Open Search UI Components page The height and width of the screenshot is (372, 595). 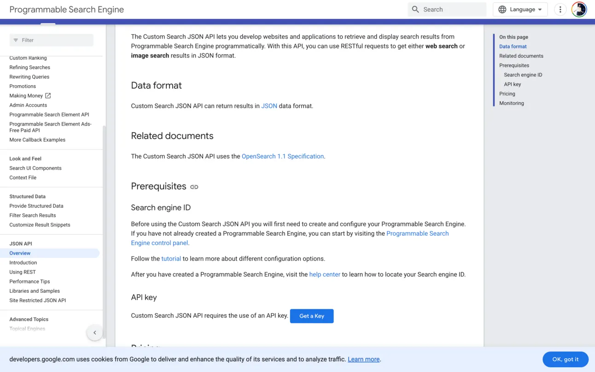coord(35,168)
